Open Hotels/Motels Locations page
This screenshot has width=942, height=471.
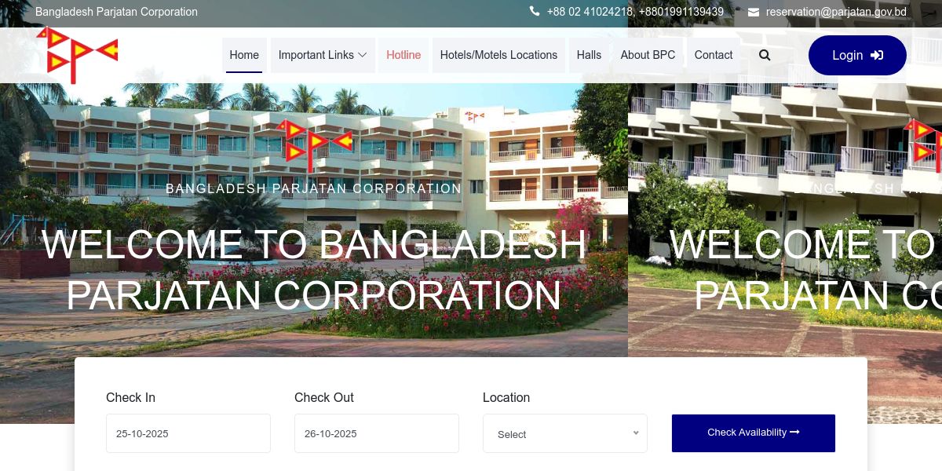pos(498,55)
